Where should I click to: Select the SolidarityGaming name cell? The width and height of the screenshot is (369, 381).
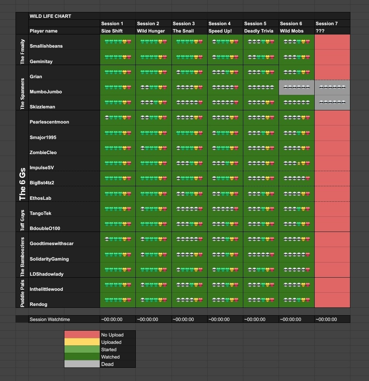[x=64, y=255]
